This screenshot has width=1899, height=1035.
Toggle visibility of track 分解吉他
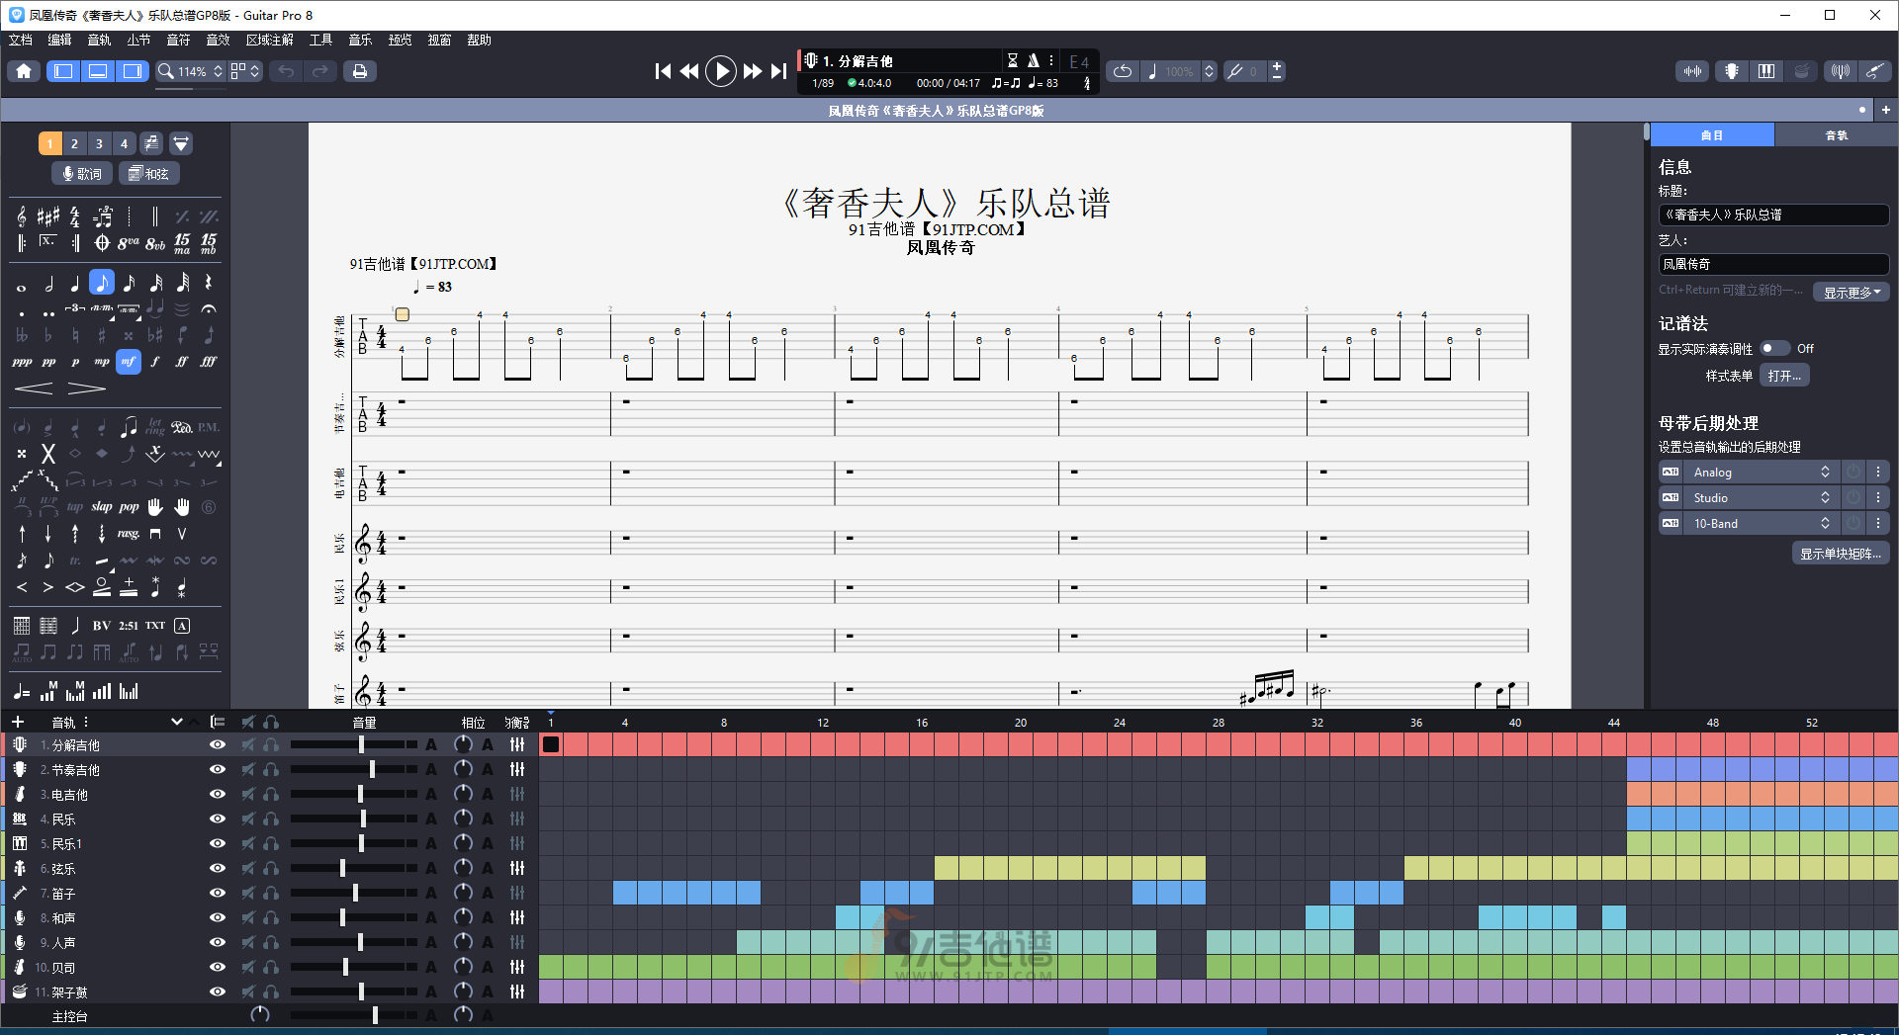[218, 744]
